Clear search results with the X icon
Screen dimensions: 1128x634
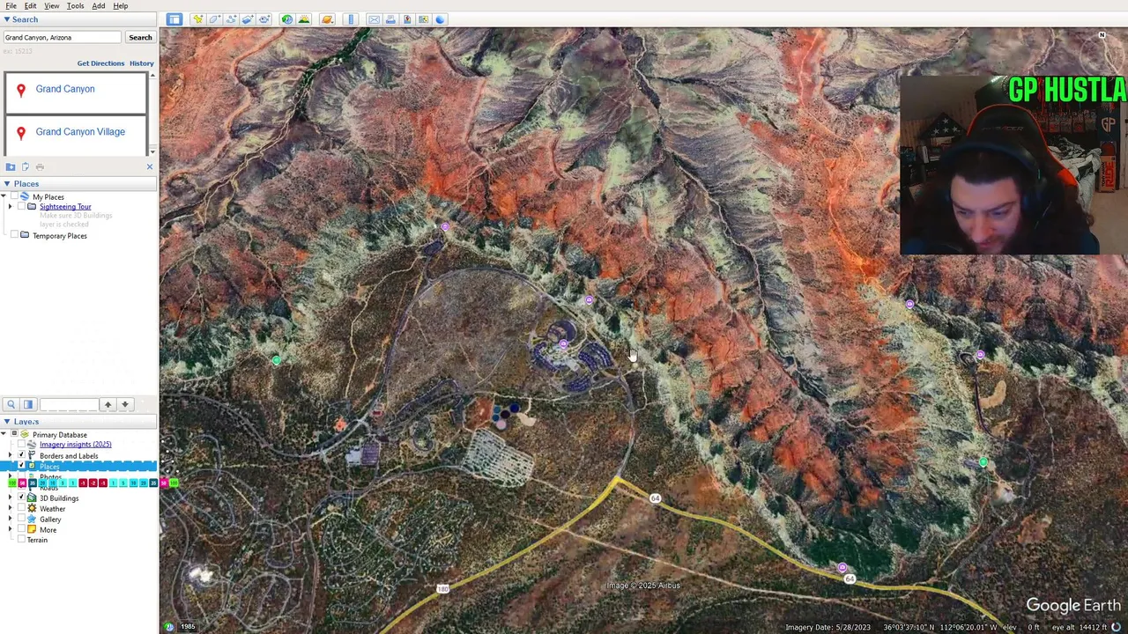pyautogui.click(x=150, y=166)
